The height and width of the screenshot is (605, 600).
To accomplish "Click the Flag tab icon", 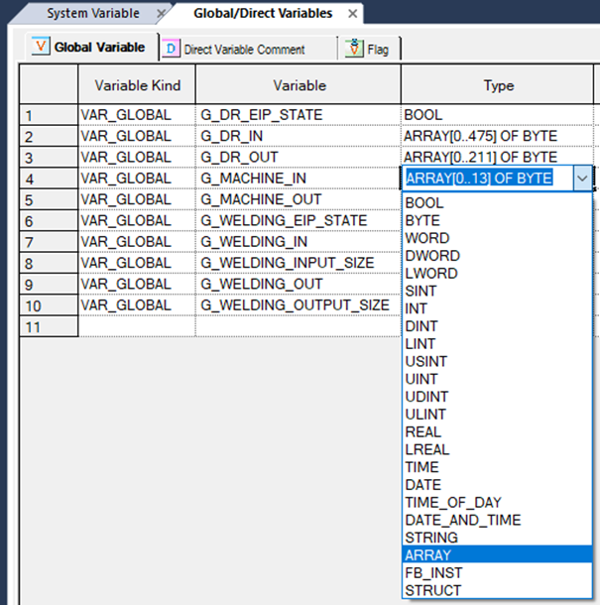I will 354,49.
